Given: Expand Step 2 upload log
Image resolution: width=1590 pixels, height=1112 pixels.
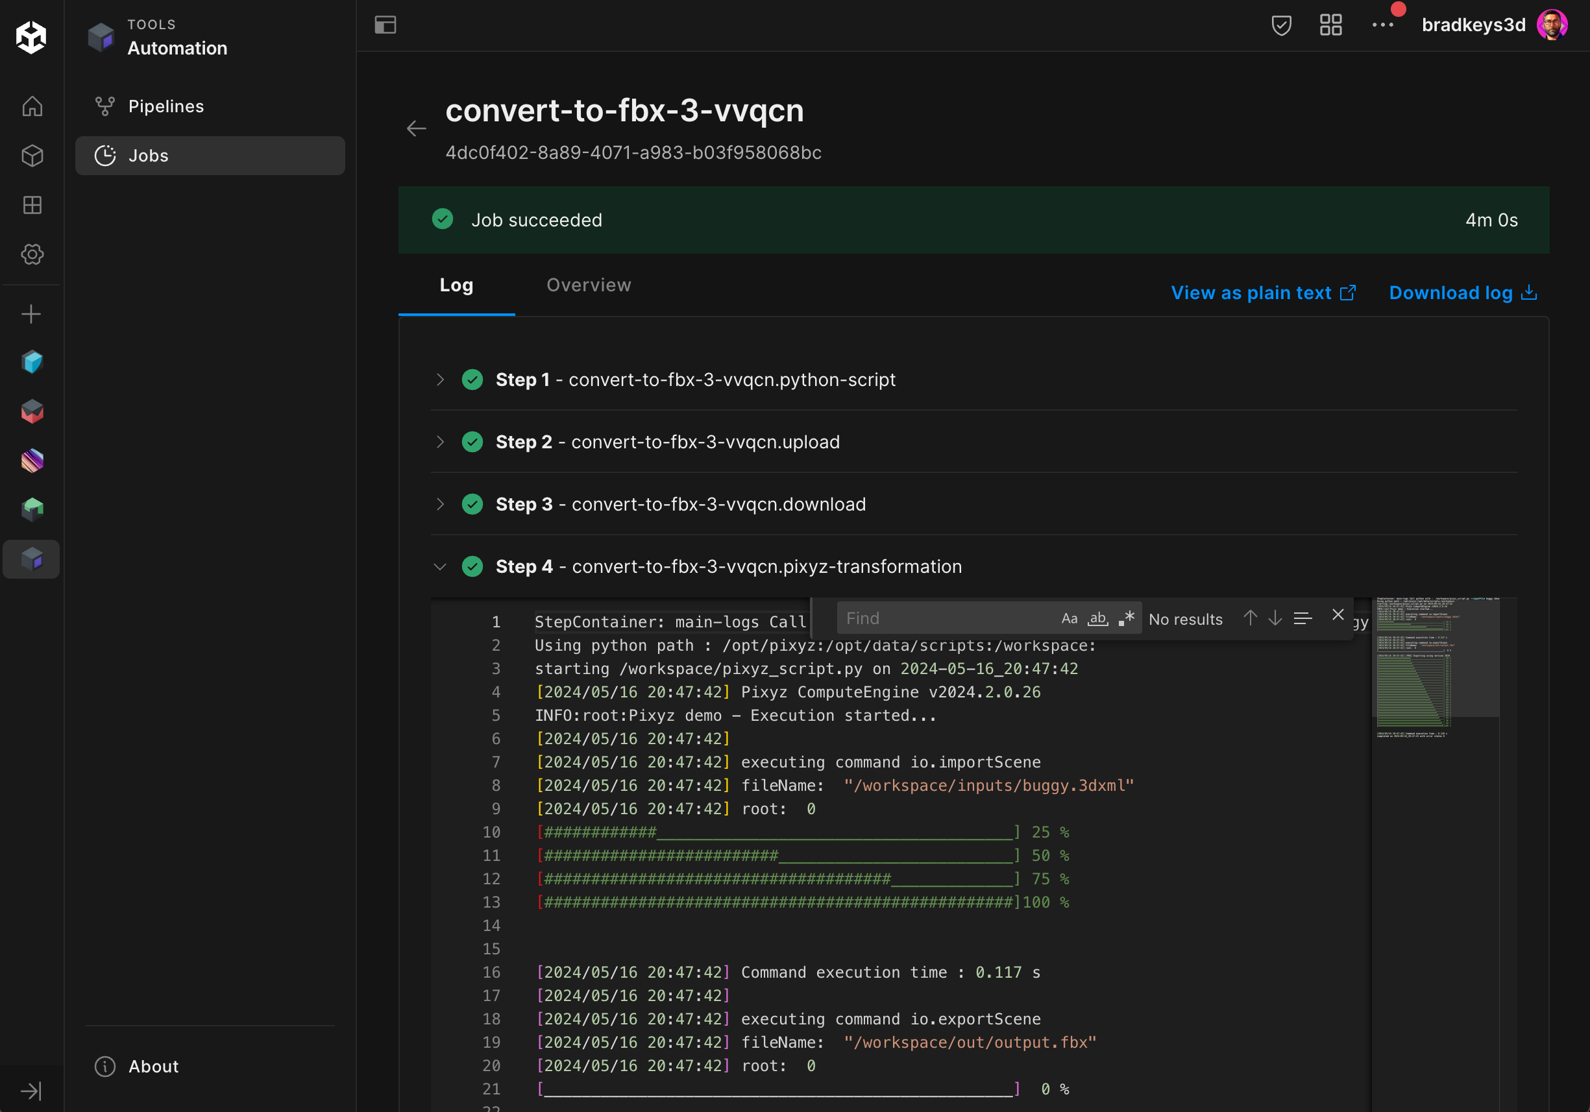Looking at the screenshot, I should (x=441, y=442).
